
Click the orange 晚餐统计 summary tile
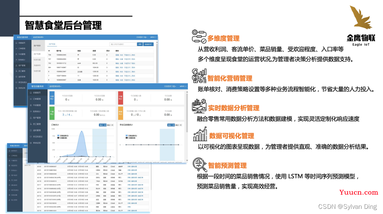click(x=120, y=113)
